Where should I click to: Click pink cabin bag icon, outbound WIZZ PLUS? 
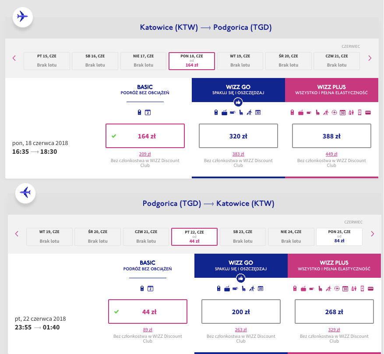pos(292,113)
